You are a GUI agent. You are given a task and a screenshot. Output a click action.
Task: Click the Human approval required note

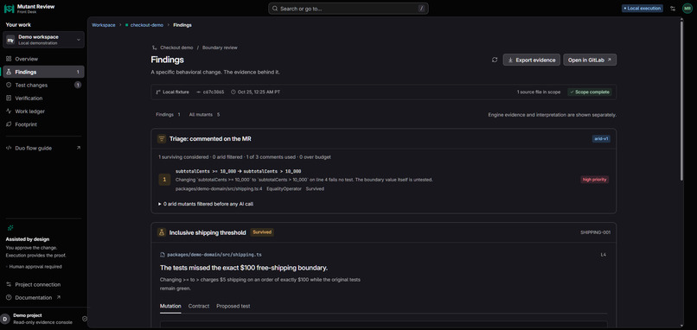[35, 267]
